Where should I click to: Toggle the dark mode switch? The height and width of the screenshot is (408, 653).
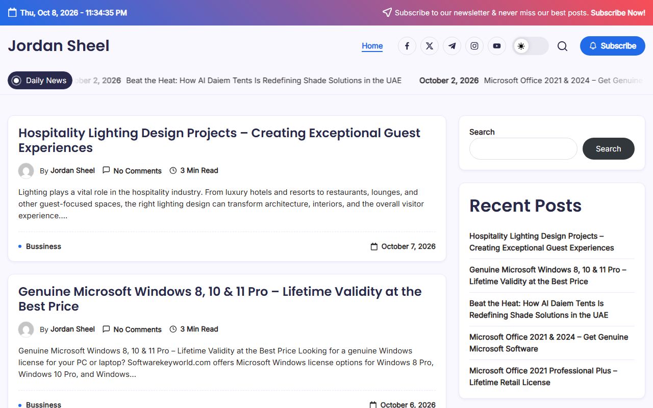531,46
